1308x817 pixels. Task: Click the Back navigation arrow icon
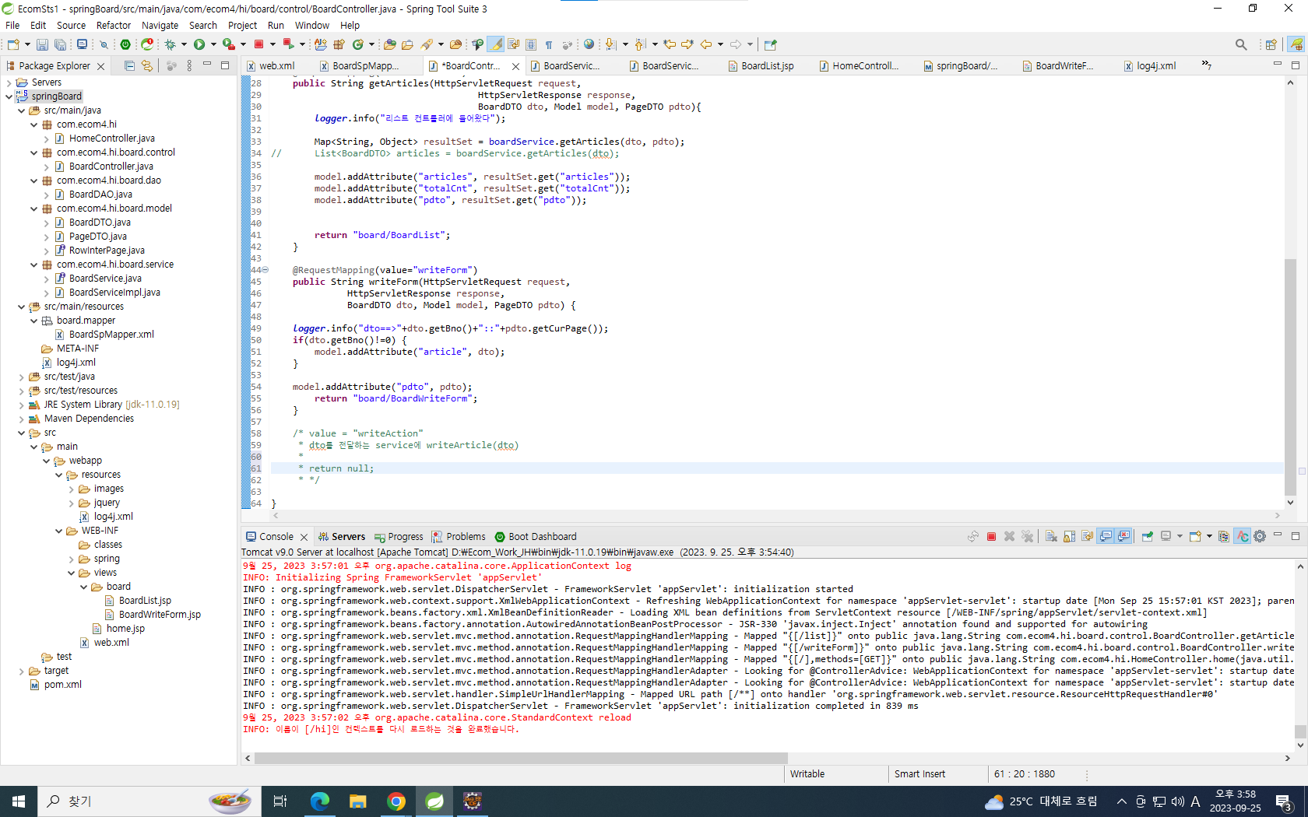706,44
